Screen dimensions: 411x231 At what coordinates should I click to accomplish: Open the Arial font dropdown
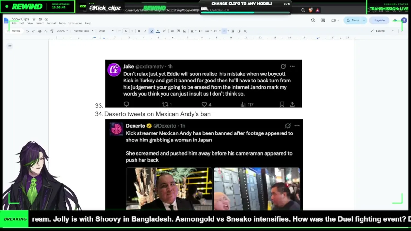coord(106,31)
